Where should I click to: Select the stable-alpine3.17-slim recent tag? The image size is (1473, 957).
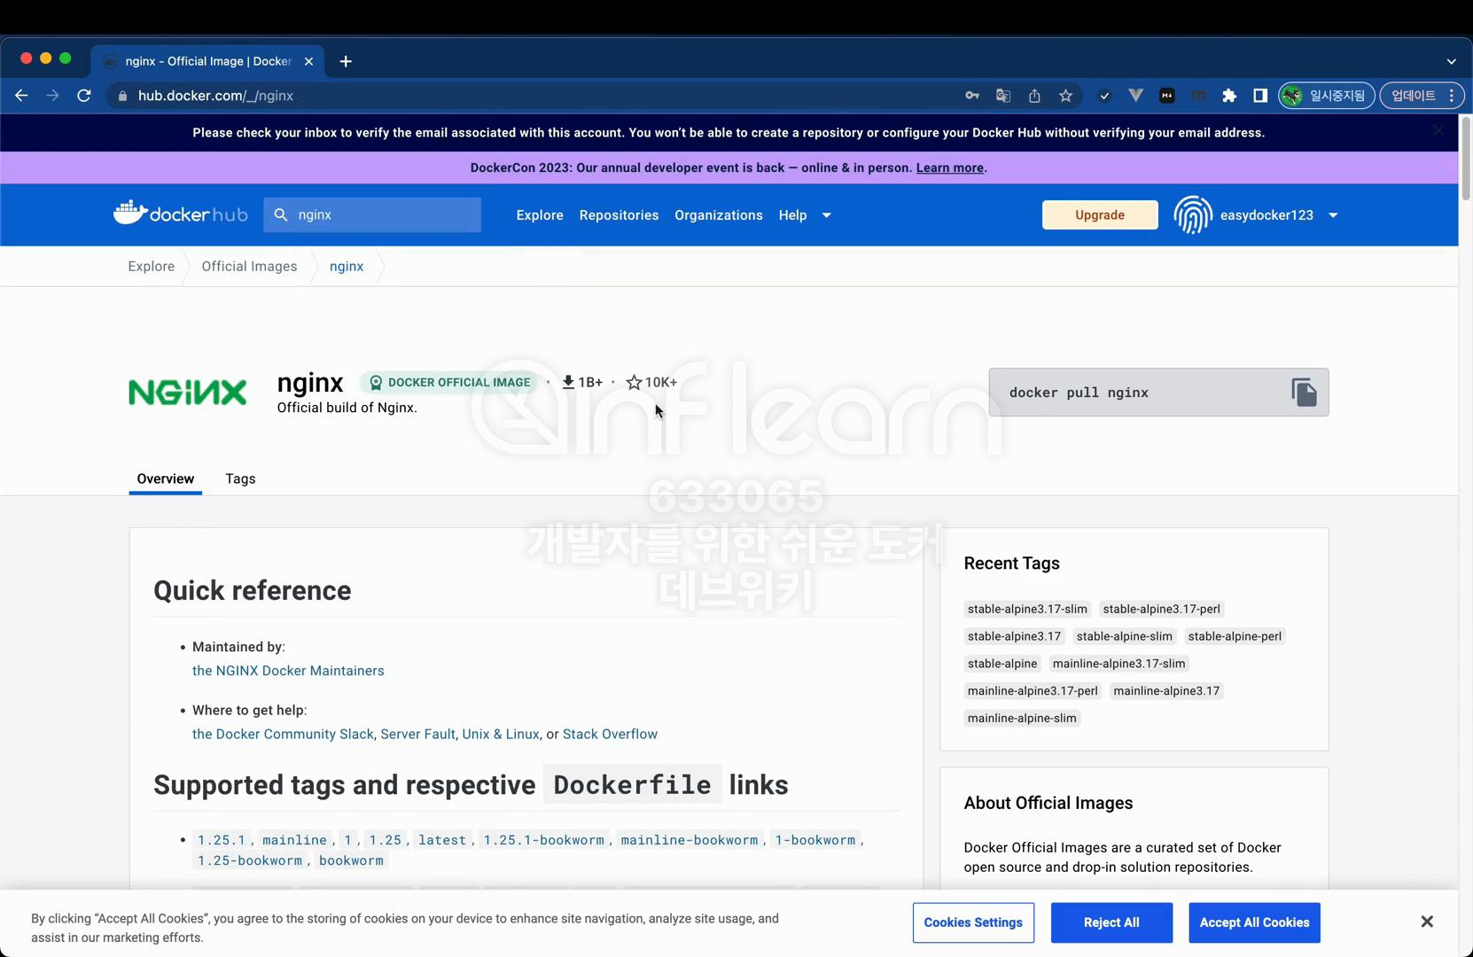click(x=1027, y=609)
